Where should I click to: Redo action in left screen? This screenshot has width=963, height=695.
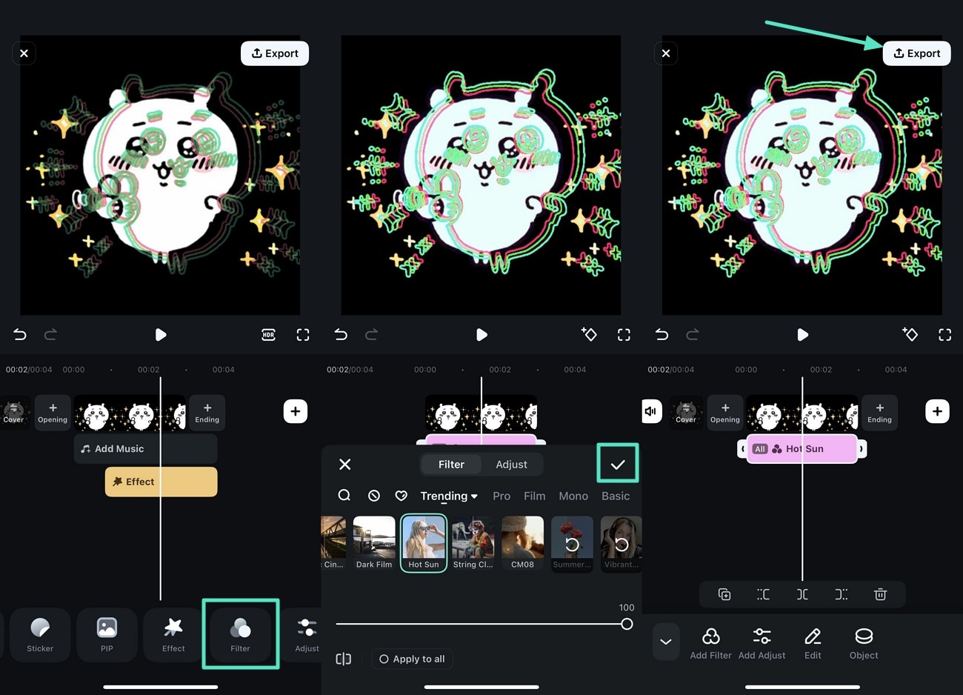point(50,335)
